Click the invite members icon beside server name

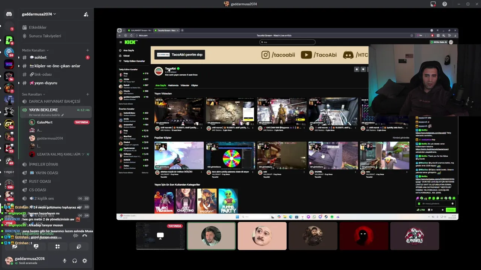coord(86,14)
